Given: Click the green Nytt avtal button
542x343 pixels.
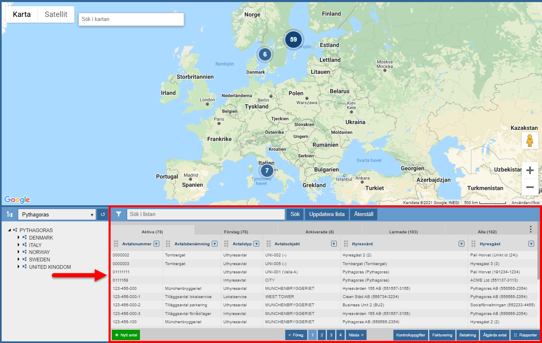Looking at the screenshot, I should pos(126,335).
